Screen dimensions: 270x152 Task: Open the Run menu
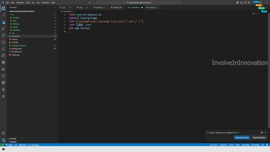pyautogui.click(x=38, y=3)
